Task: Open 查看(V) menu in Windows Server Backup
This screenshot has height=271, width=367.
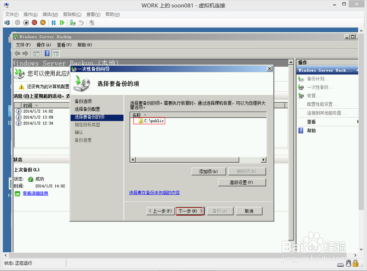Action: [64, 45]
